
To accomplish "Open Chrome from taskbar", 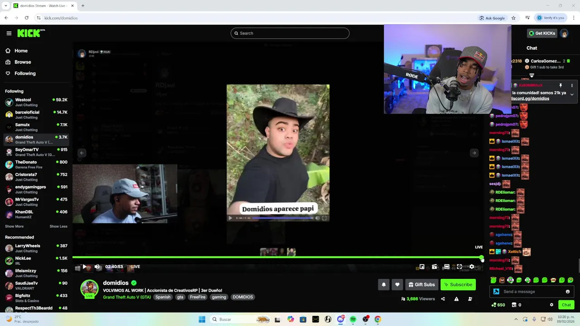I will [x=377, y=319].
